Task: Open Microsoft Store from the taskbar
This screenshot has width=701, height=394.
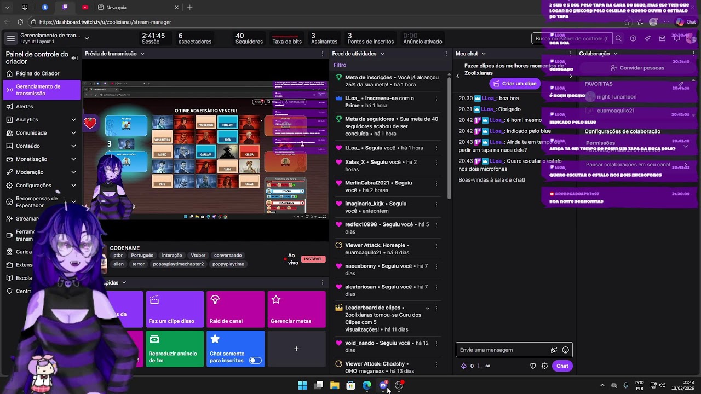Action: [350, 385]
